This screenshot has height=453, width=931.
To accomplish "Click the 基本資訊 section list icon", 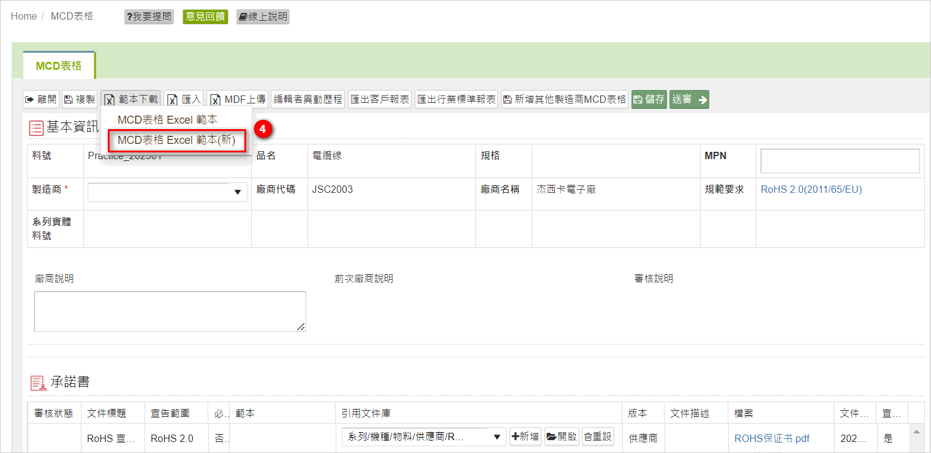I will pos(37,128).
